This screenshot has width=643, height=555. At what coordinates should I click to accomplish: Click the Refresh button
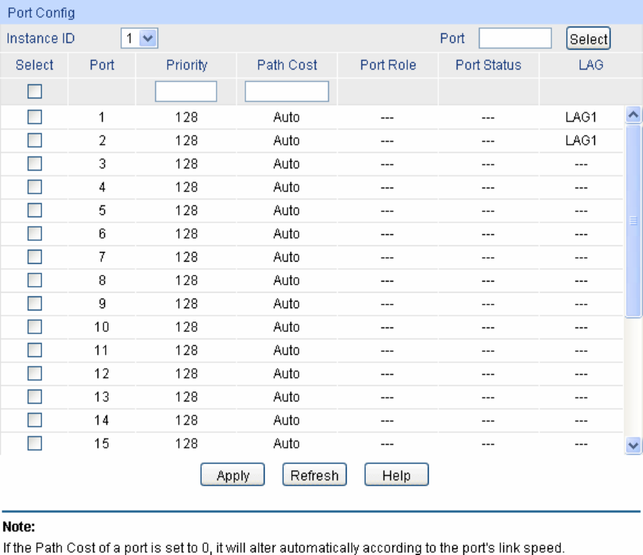click(x=314, y=475)
